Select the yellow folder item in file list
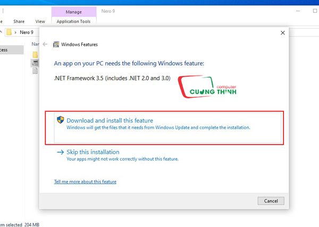The height and width of the screenshot is (227, 319). 35,55
